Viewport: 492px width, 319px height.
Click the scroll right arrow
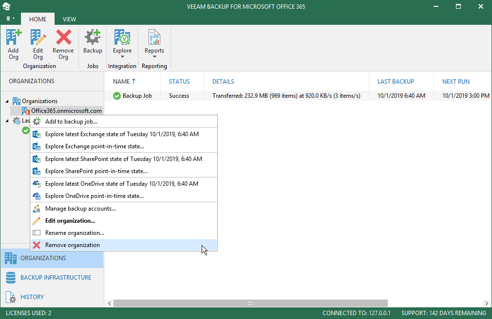pos(487,303)
